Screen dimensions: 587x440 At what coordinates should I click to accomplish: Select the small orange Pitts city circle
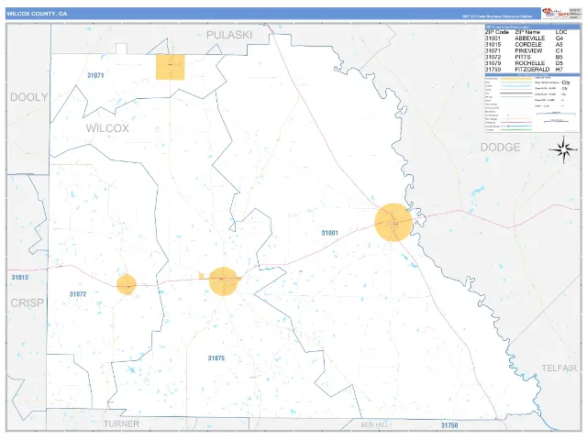pos(127,284)
